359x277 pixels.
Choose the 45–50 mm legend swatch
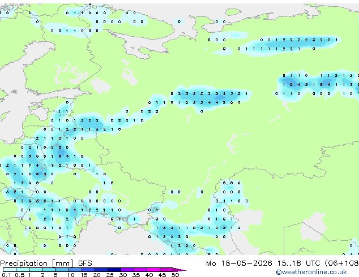coord(166,270)
